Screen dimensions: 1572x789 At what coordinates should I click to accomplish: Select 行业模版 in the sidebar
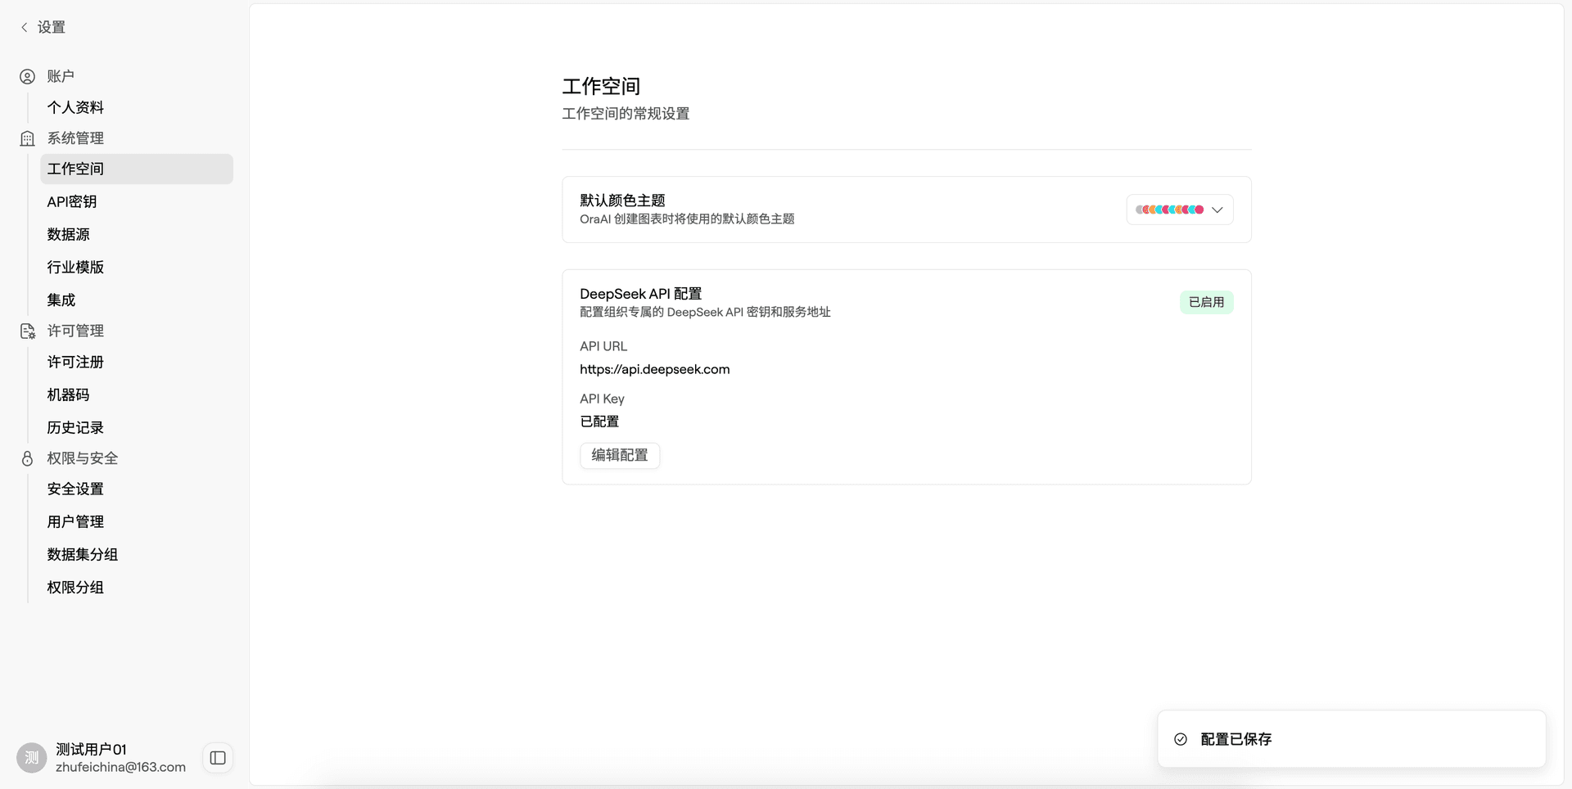[75, 267]
